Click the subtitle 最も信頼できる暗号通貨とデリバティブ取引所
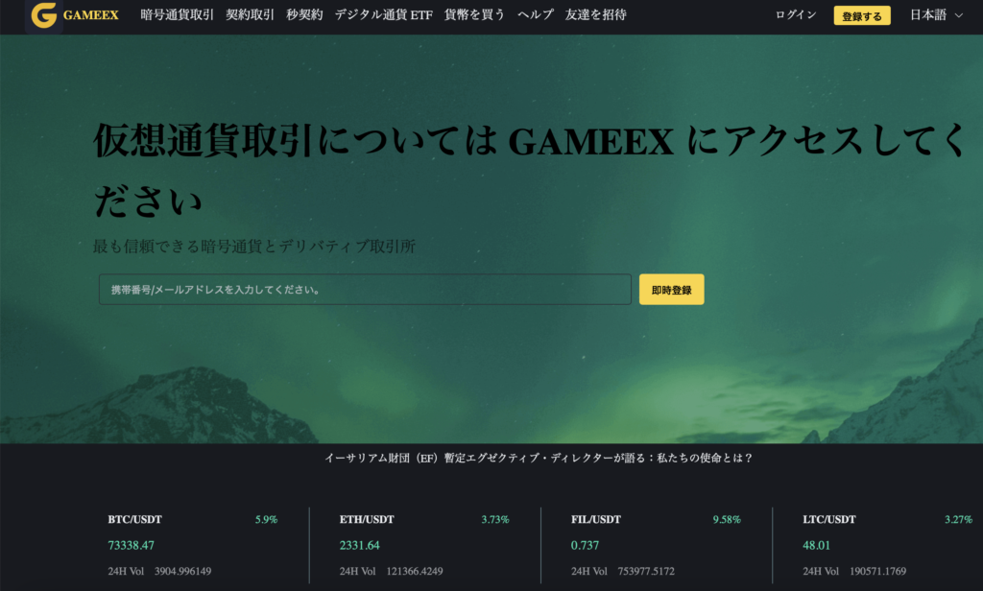The width and height of the screenshot is (983, 591). (254, 247)
